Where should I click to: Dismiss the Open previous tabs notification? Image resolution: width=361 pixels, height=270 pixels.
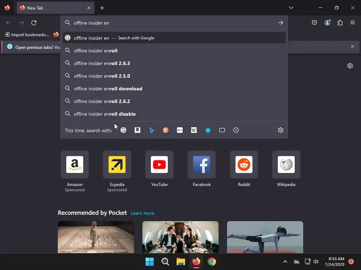coord(353,46)
